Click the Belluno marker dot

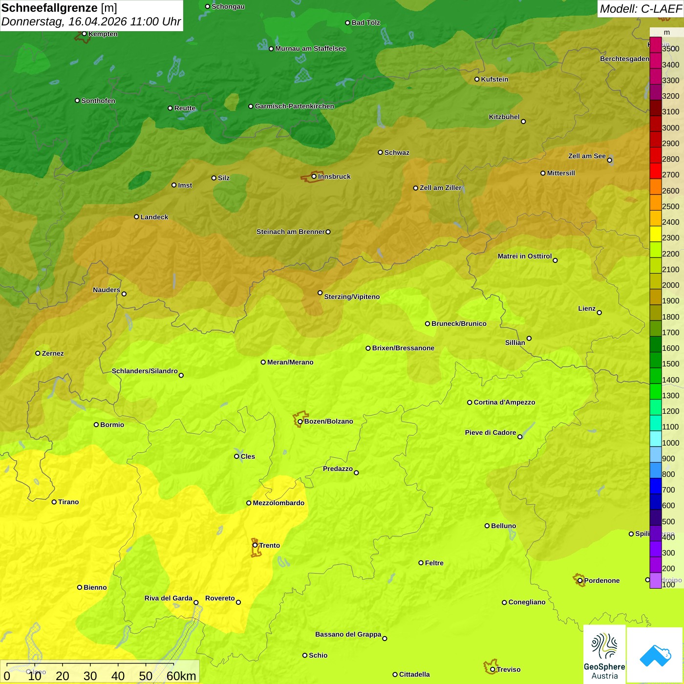(487, 526)
